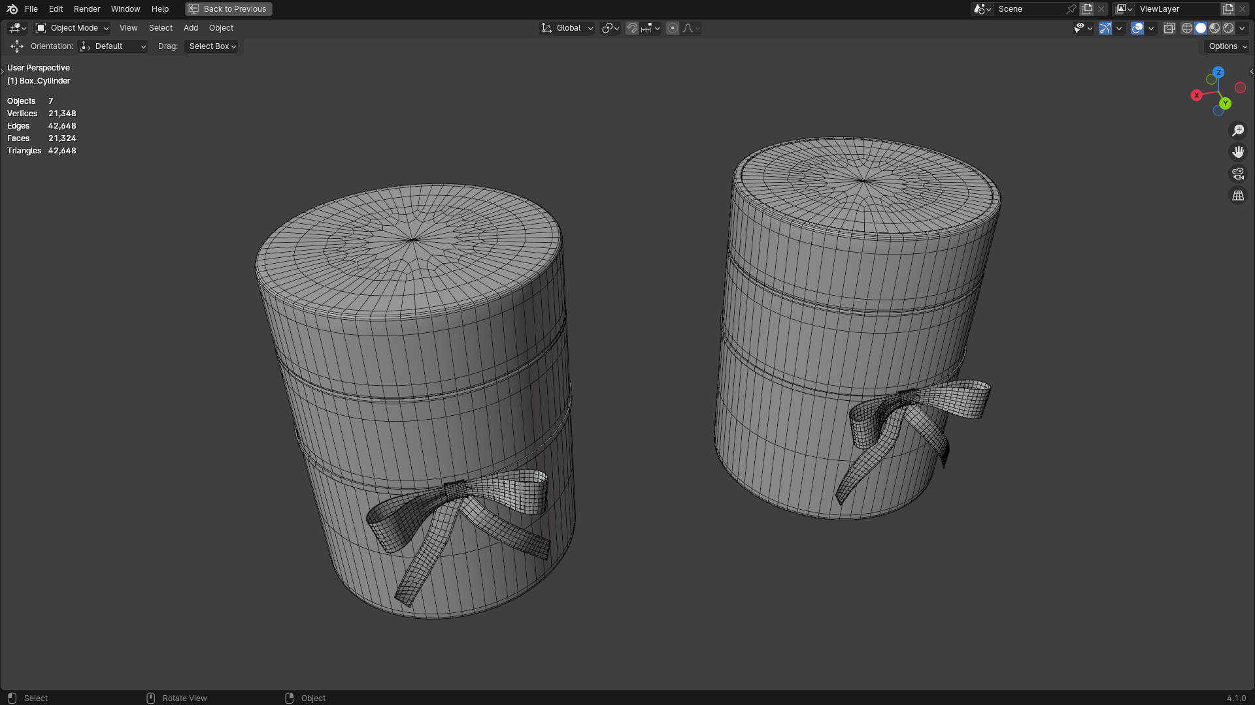Toggle X-ray display mode
The width and height of the screenshot is (1255, 705).
[x=1169, y=28]
